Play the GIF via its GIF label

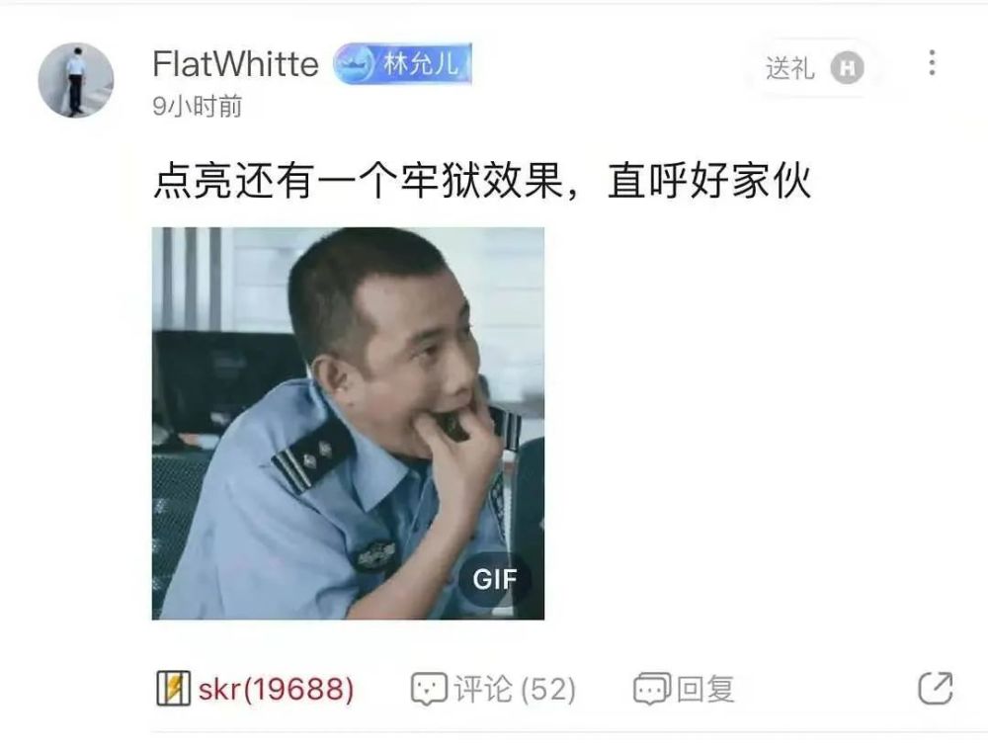click(495, 579)
